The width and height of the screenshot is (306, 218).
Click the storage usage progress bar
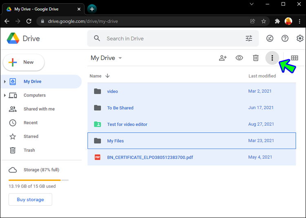point(38,180)
